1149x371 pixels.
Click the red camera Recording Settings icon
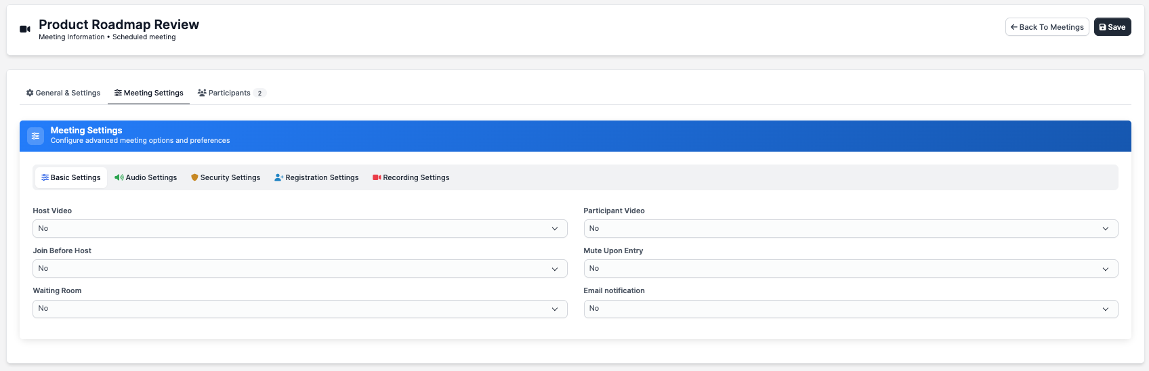[377, 177]
